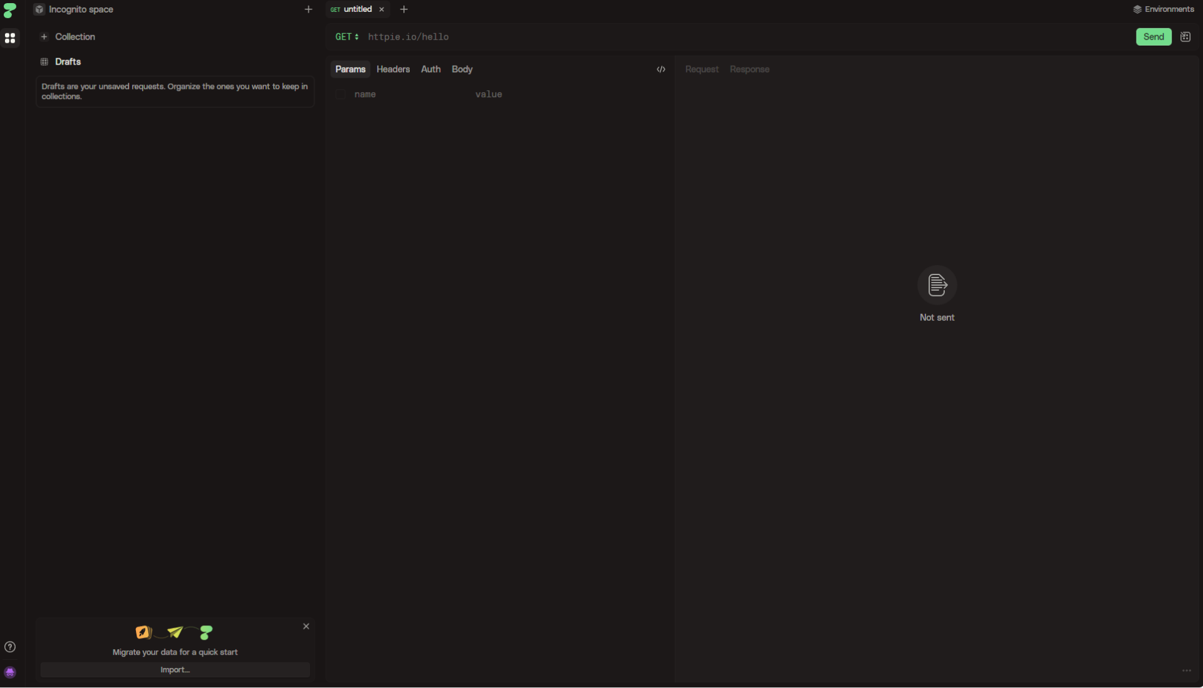This screenshot has height=688, width=1203.
Task: Switch to the Body tab
Action: [x=462, y=69]
